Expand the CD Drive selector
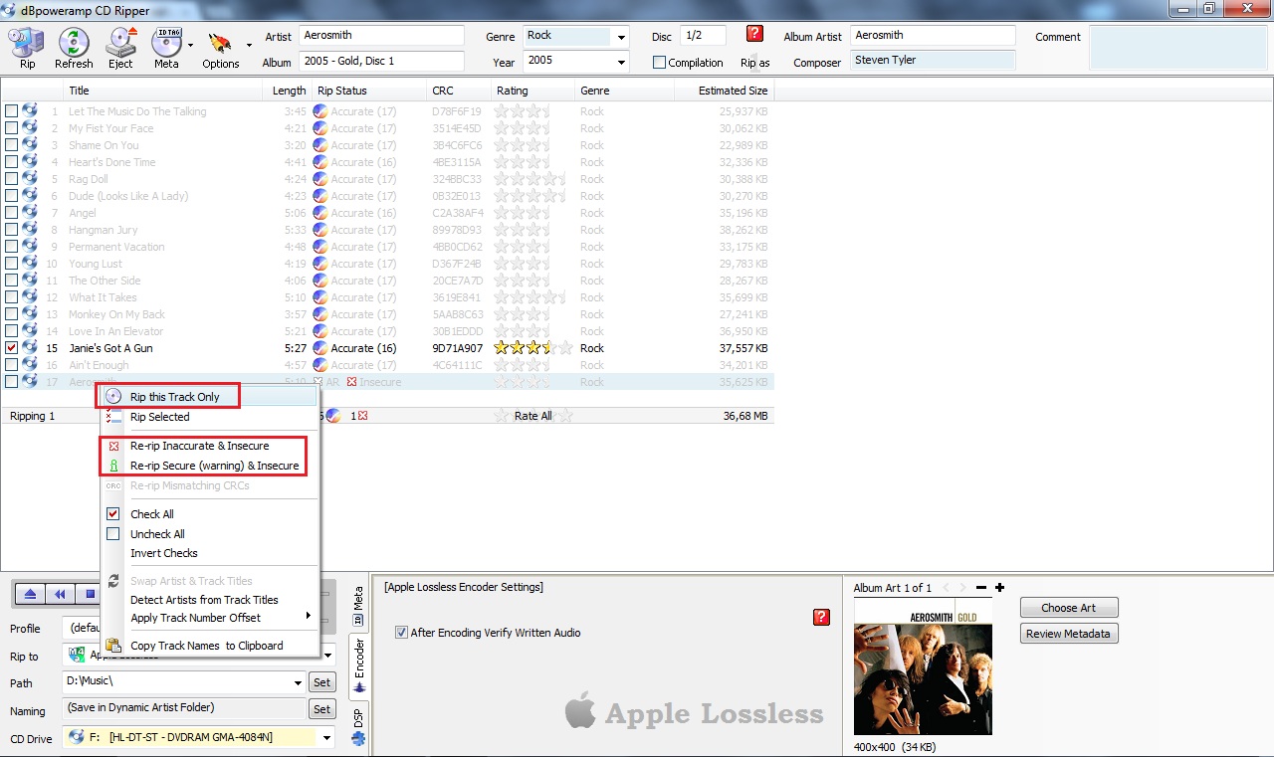Screen dimensions: 1274x757 [326, 738]
